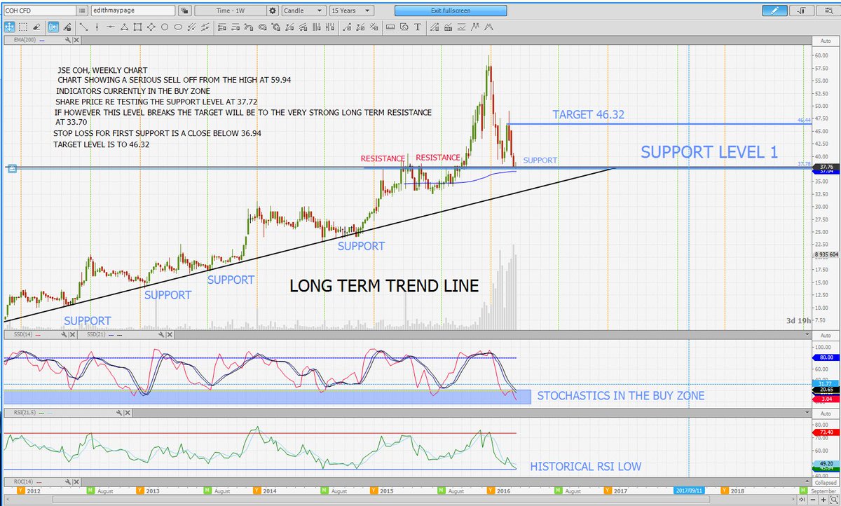841x506 pixels.
Task: Choose the diagonal trend line tool
Action: pyautogui.click(x=83, y=27)
